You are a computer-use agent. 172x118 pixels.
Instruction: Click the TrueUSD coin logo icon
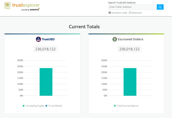[38, 39]
